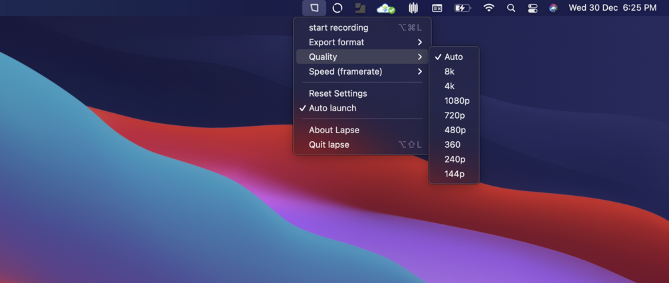The width and height of the screenshot is (669, 283).
Task: Select Auto quality option
Action: (x=454, y=57)
